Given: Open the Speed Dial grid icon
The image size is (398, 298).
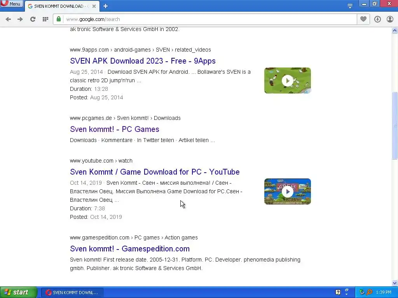Looking at the screenshot, I should tap(45, 19).
